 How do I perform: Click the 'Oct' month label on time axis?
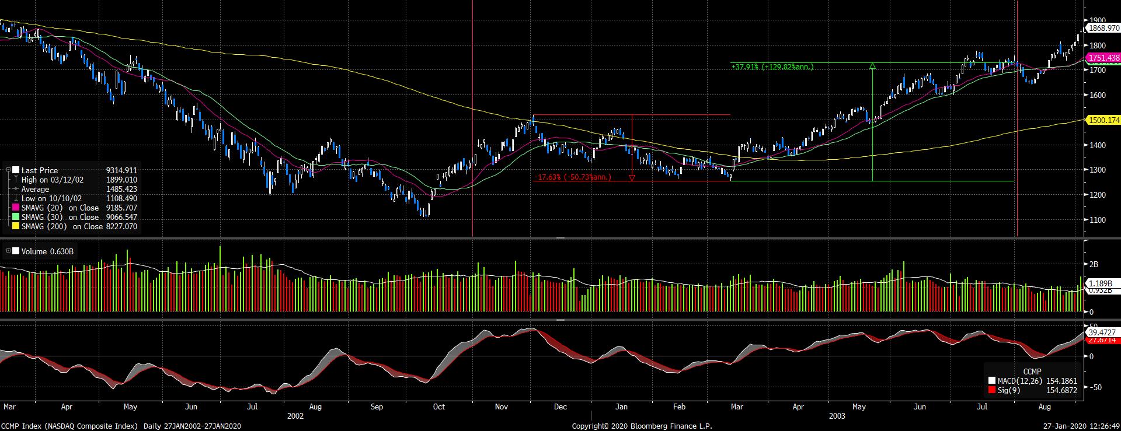coord(438,407)
